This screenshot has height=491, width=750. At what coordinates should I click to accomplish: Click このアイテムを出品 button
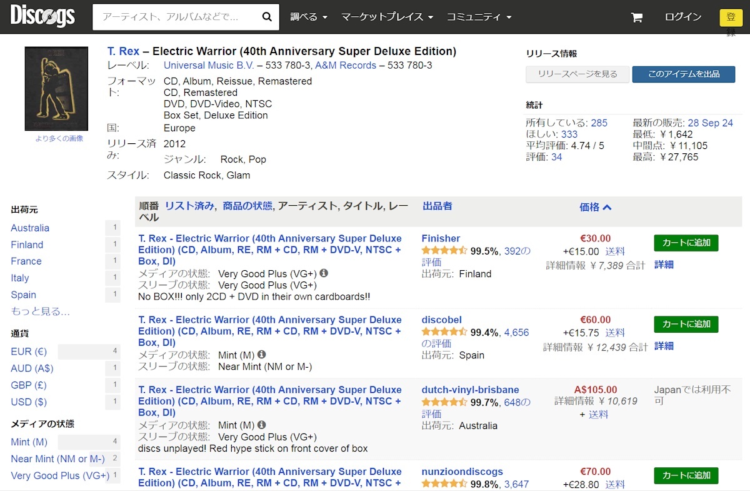(684, 74)
